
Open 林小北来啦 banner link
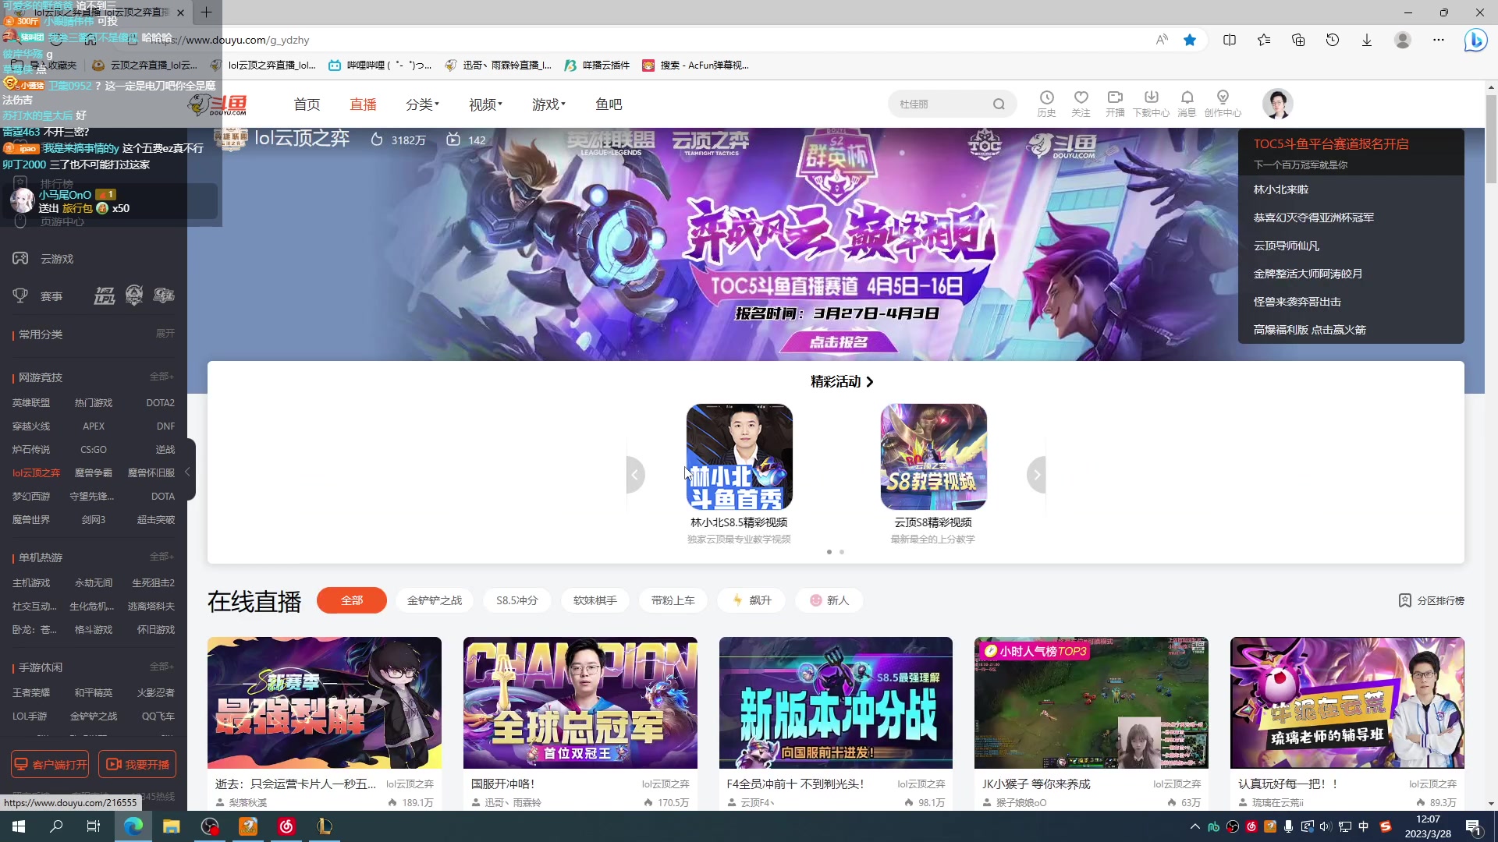[x=1281, y=189]
